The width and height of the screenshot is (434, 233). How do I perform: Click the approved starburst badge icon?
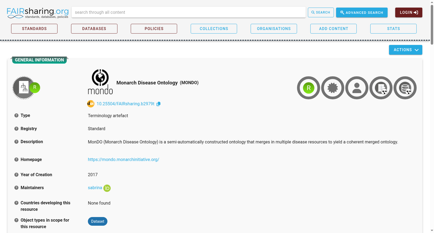pos(333,88)
